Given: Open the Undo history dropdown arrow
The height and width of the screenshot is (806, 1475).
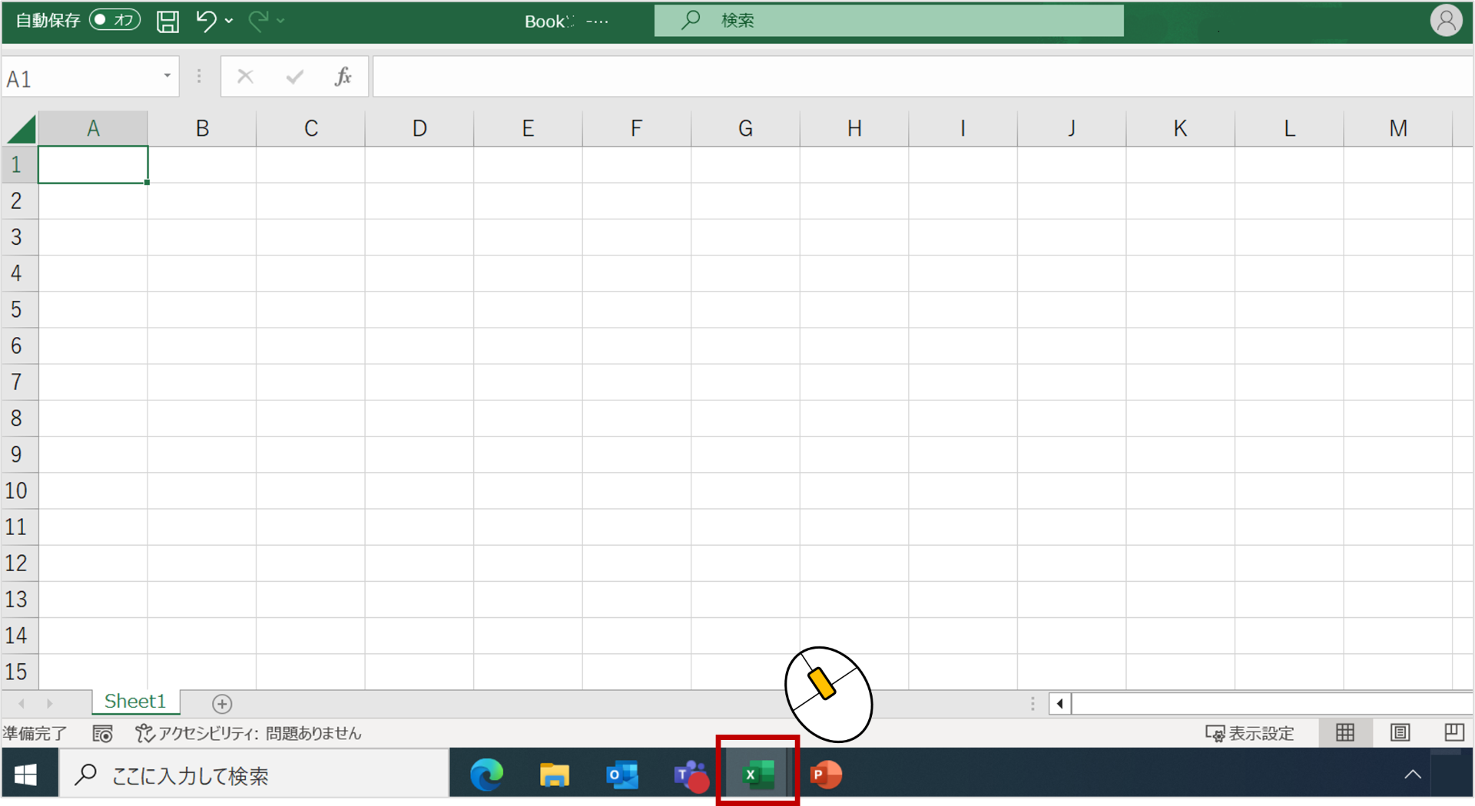Looking at the screenshot, I should click(x=229, y=21).
